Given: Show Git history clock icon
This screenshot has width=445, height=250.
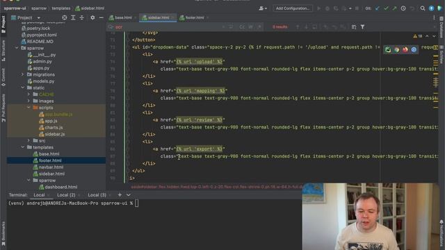Looking at the screenshot, I should tap(403, 8).
